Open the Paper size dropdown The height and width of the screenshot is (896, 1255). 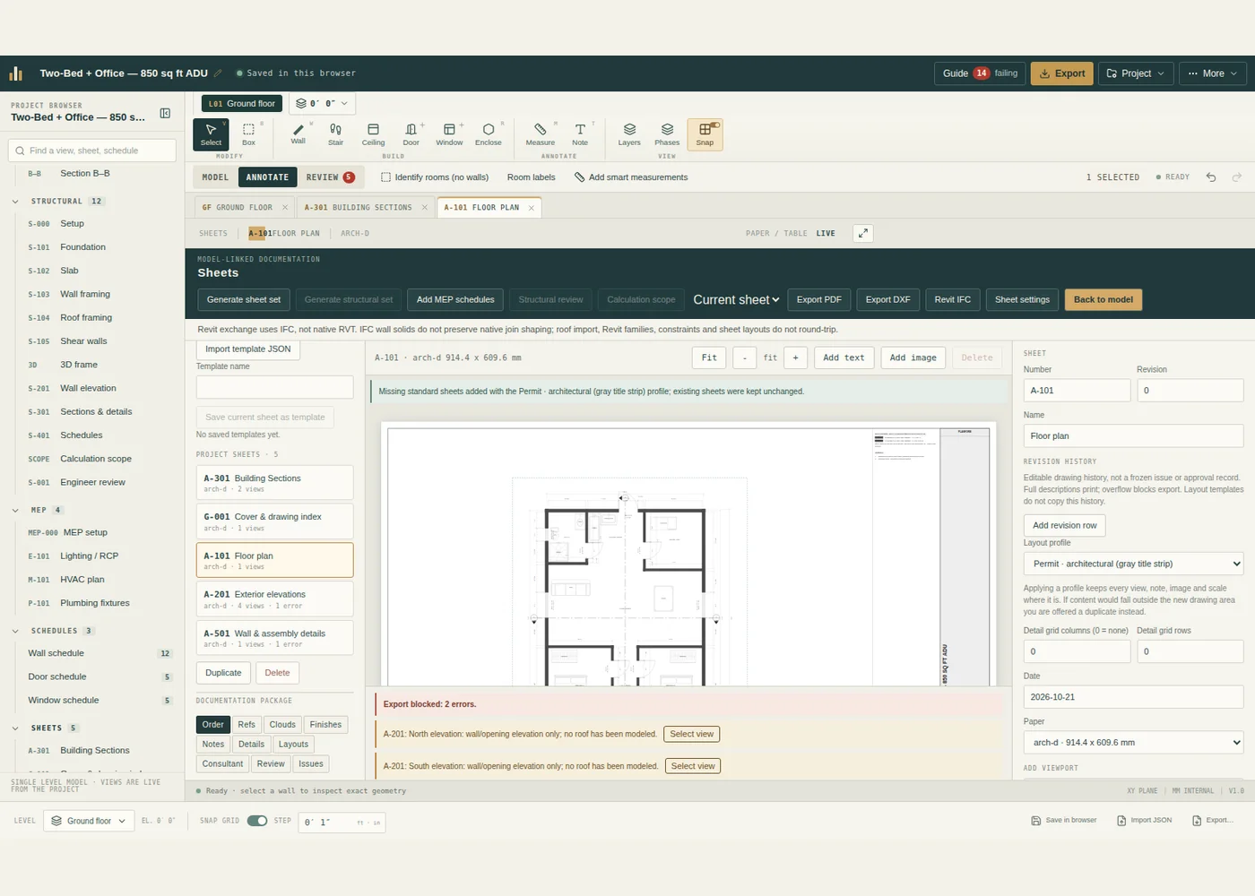[1133, 743]
